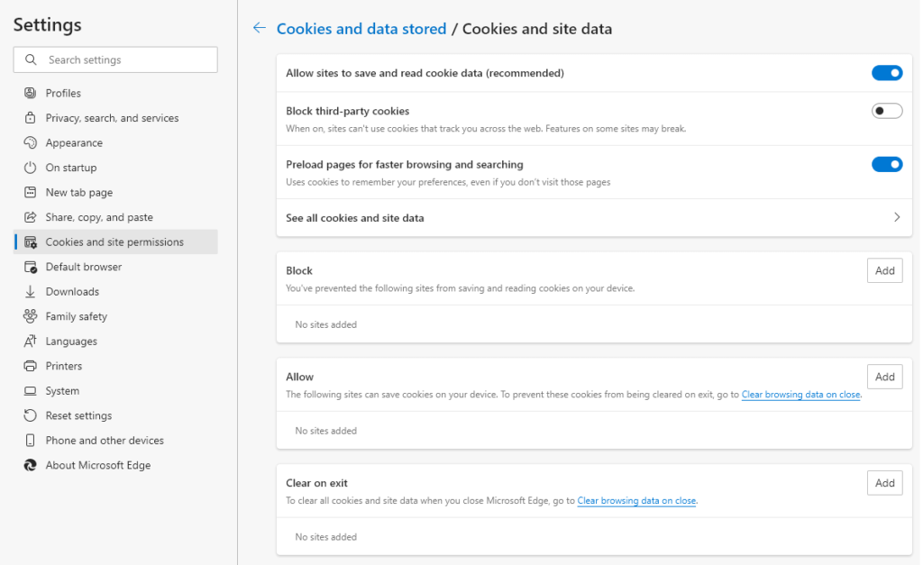Select the System settings menu item
Viewport: 923px width, 565px height.
62,391
